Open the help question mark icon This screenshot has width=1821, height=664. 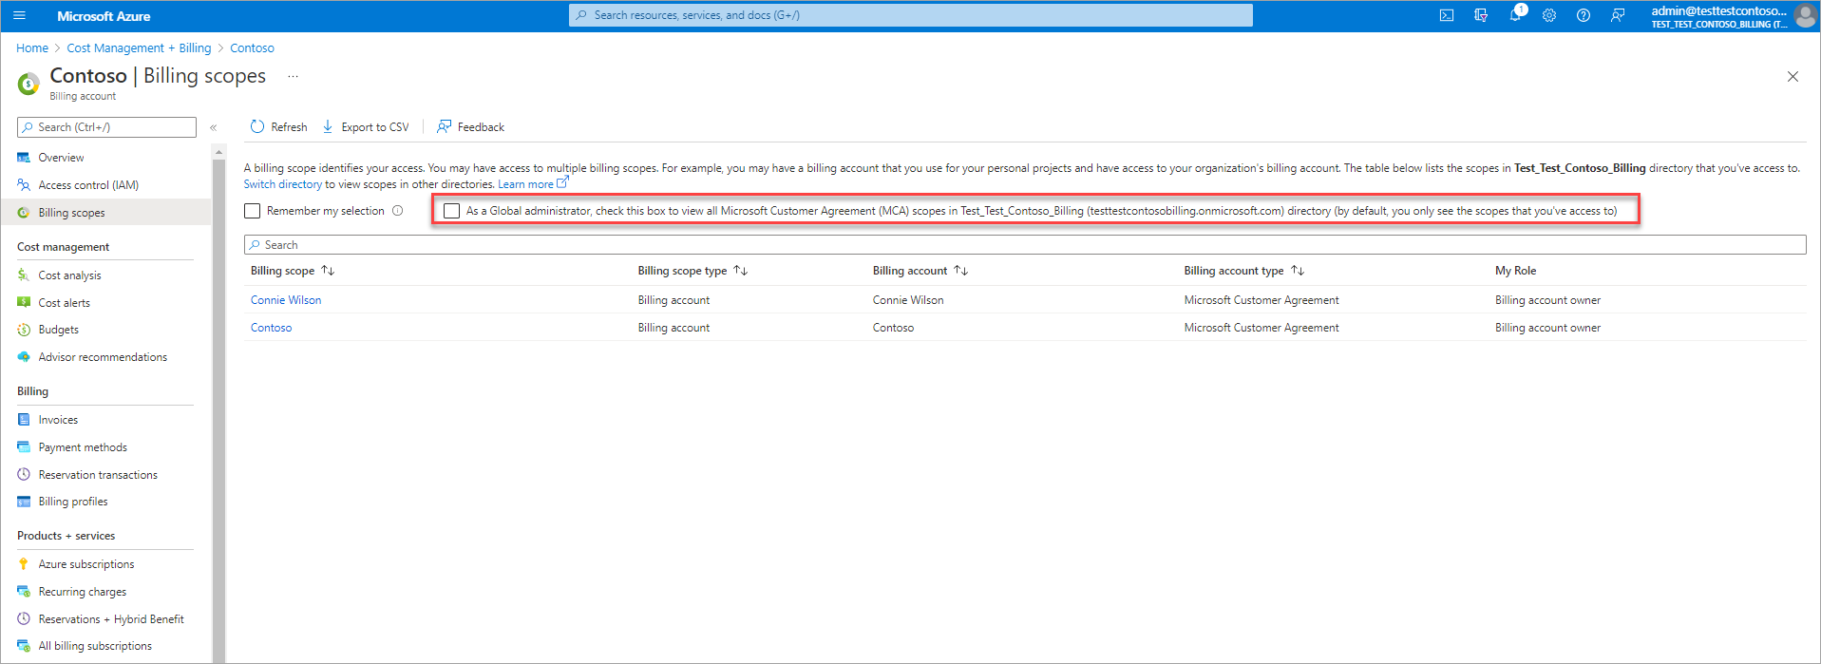[1584, 15]
